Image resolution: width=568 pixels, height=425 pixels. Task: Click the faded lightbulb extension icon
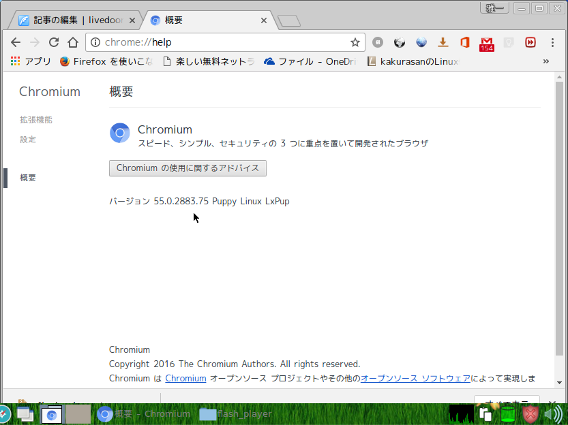[x=508, y=43]
